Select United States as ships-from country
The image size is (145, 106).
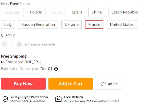(x=122, y=24)
